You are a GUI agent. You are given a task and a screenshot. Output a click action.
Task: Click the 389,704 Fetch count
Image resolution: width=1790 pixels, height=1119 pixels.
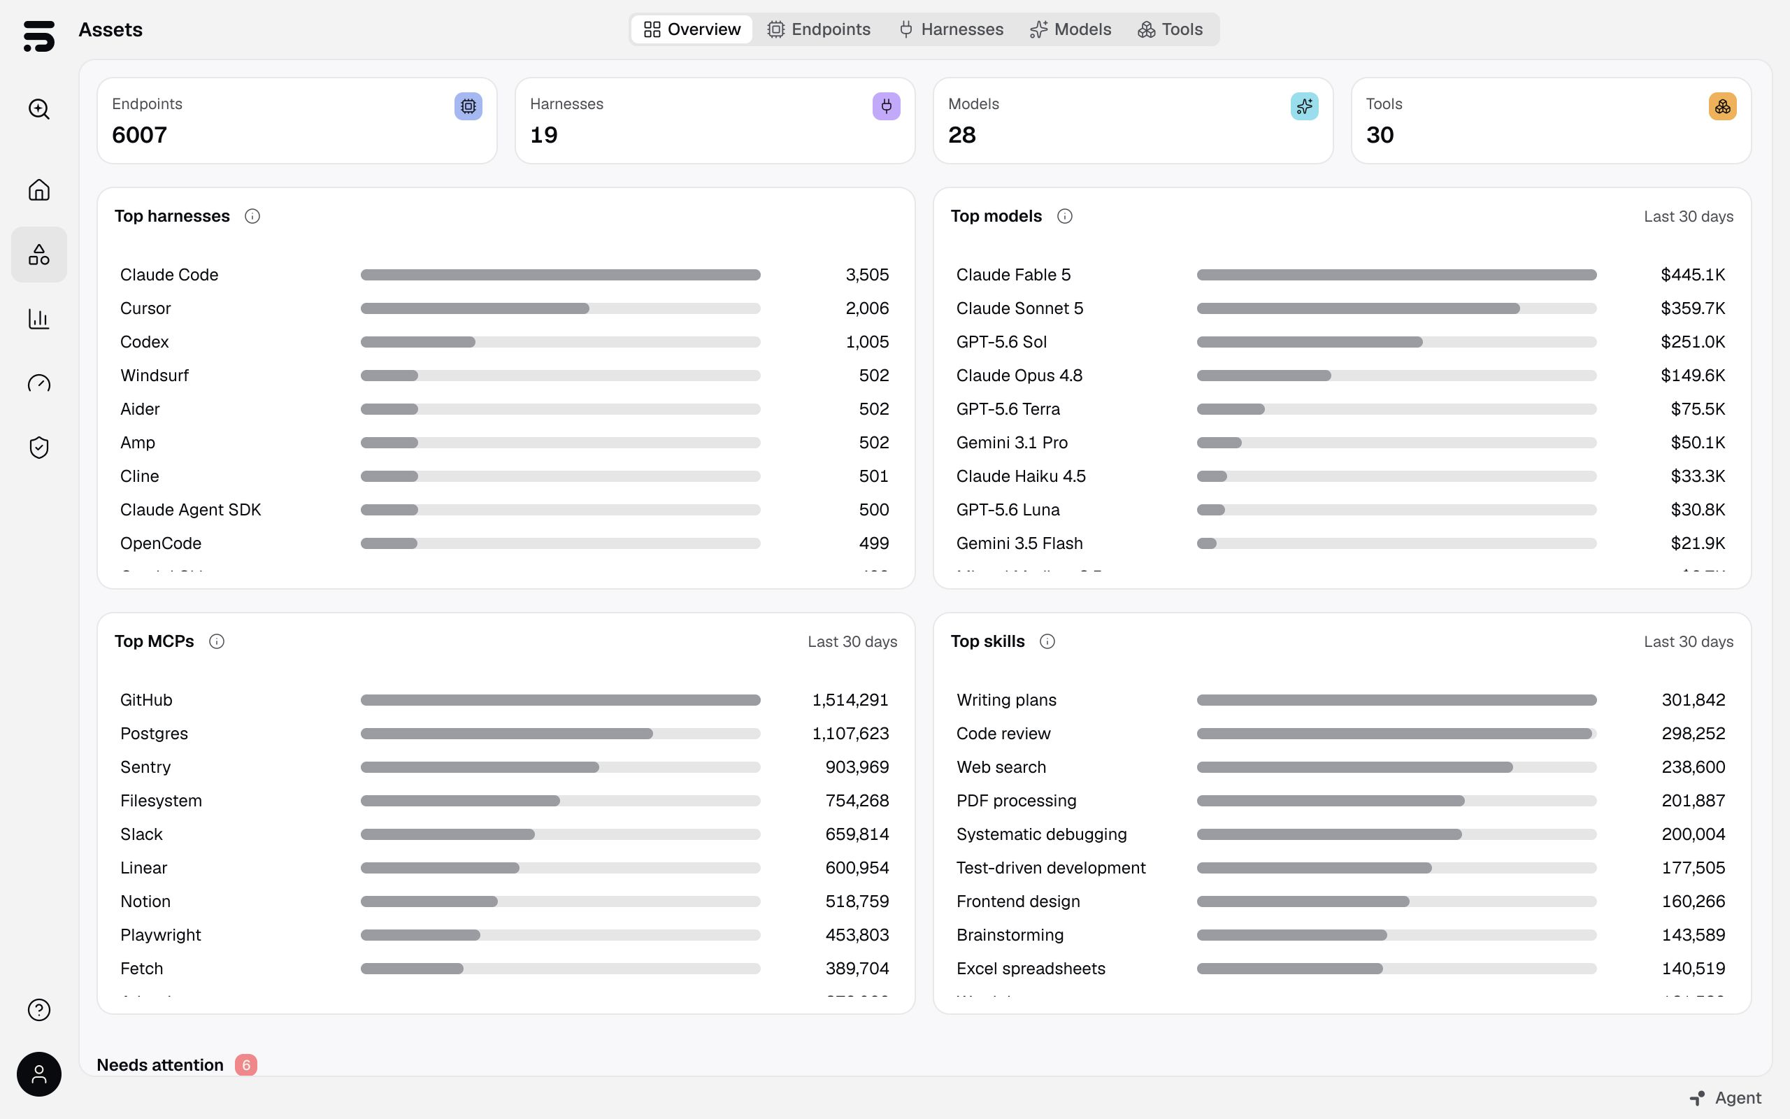click(x=857, y=969)
